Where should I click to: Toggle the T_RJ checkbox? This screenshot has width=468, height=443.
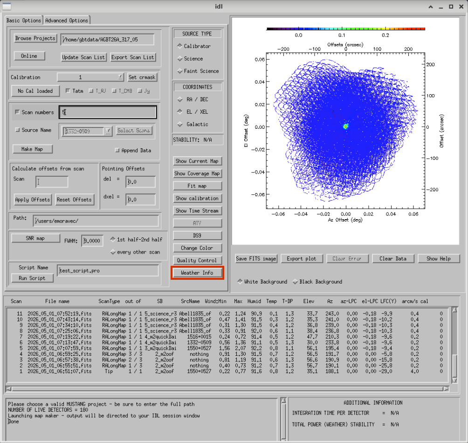click(91, 91)
